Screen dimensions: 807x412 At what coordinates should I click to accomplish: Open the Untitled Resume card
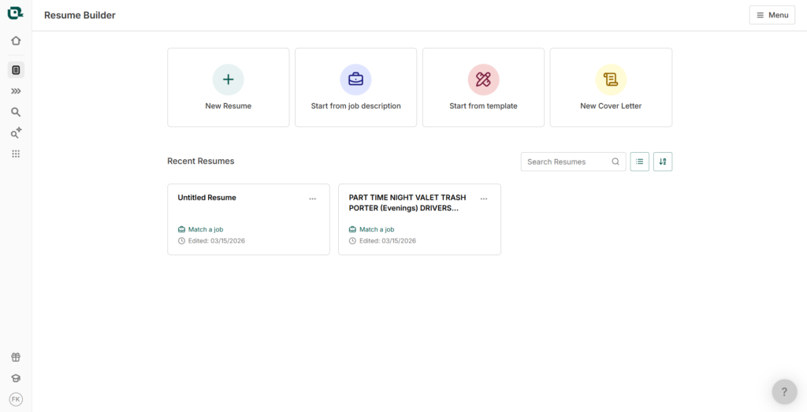[248, 219]
